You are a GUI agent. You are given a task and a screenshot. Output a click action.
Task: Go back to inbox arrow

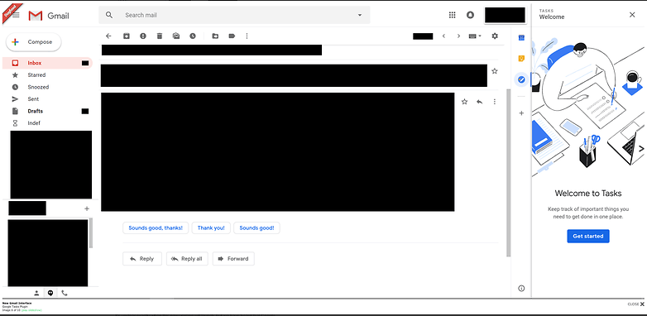tap(108, 36)
